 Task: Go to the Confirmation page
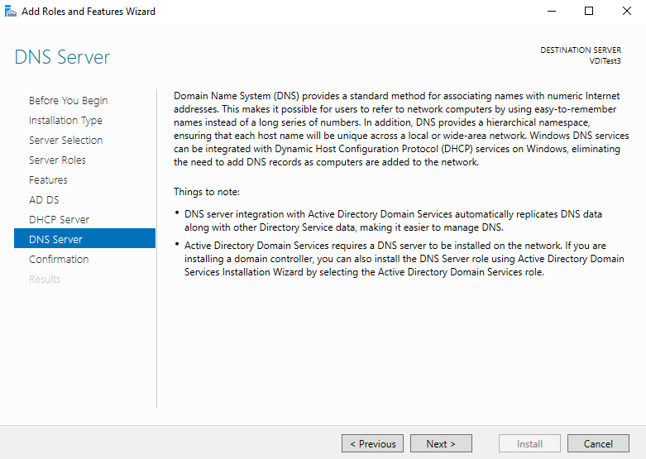(59, 260)
